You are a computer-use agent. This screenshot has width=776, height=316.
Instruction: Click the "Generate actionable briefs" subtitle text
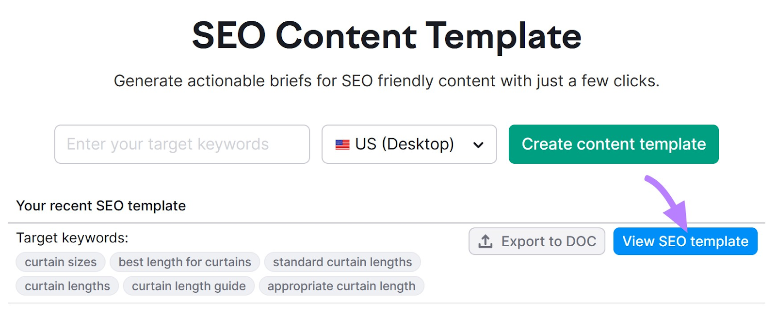click(x=387, y=81)
